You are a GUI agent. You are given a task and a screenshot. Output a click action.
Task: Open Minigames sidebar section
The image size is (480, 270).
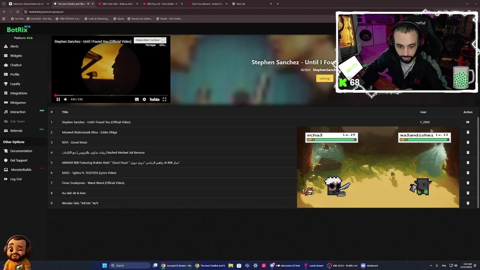(18, 102)
